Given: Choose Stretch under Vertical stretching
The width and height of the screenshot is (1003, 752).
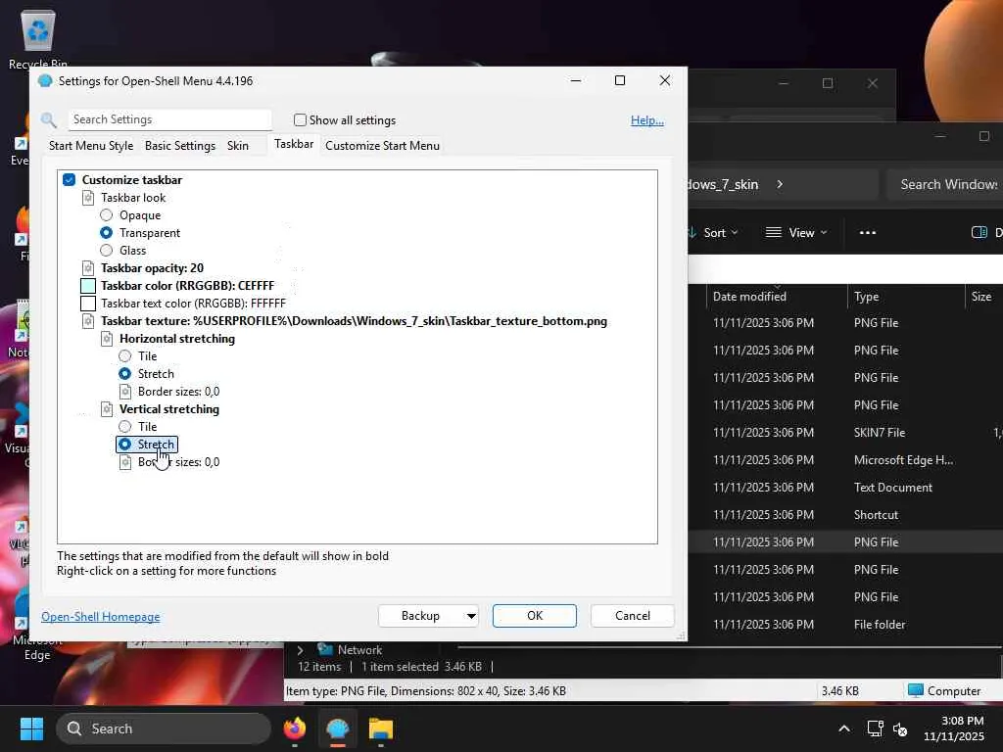Looking at the screenshot, I should coord(124,444).
